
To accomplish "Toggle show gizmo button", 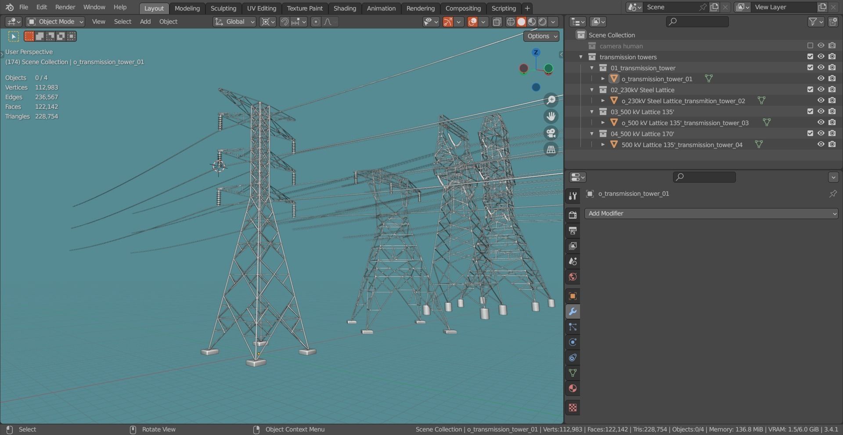I will (x=448, y=22).
